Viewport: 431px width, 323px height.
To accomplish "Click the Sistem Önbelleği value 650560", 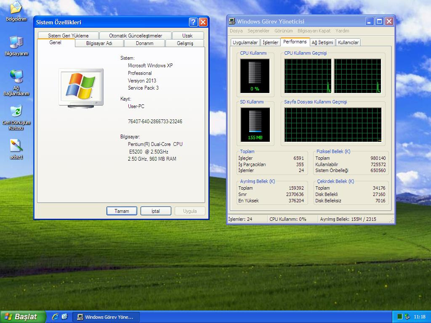I will point(378,170).
